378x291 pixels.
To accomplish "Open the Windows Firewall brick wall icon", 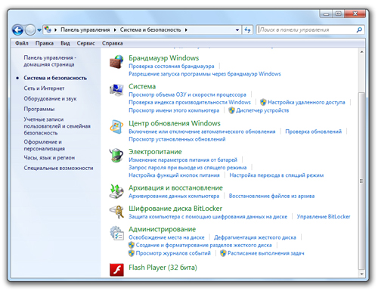I will pyautogui.click(x=116, y=62).
